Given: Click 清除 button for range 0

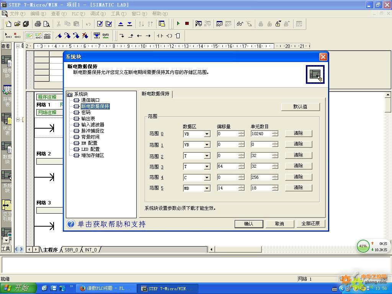Looking at the screenshot, I should click(x=299, y=133).
